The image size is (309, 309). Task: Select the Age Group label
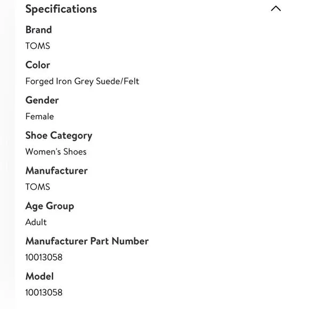tap(50, 206)
